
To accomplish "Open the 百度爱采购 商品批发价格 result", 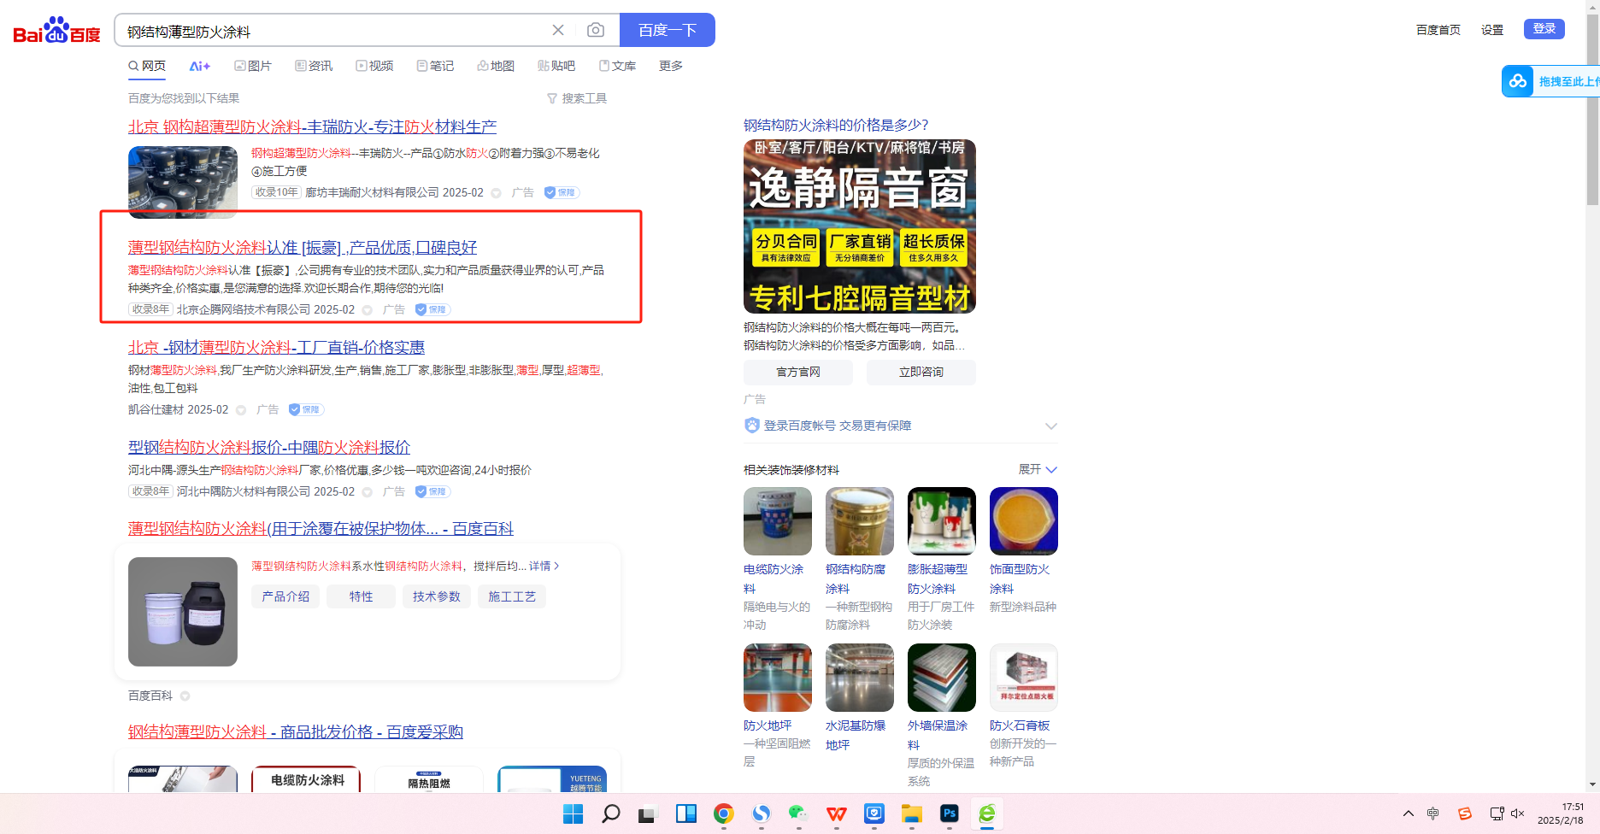I will pos(296,732).
